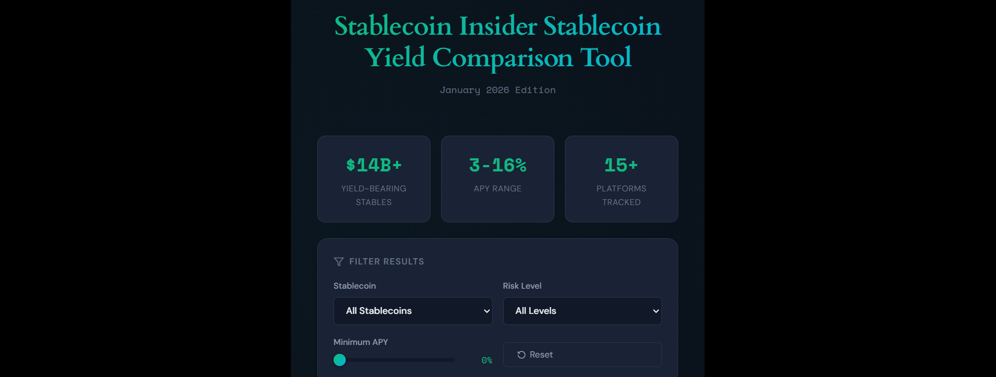Click the 0% minimum APY readout
This screenshot has height=377, width=996.
[x=486, y=360]
